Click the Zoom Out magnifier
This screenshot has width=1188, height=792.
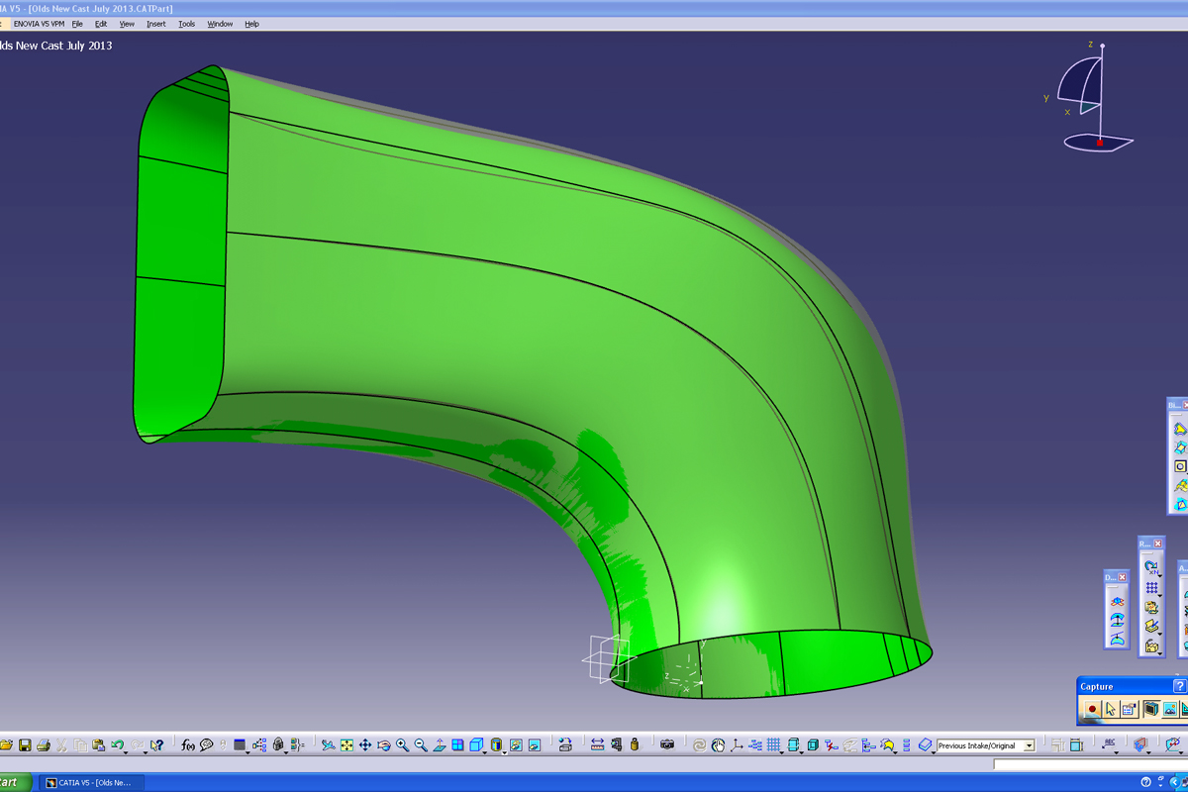coord(421,744)
